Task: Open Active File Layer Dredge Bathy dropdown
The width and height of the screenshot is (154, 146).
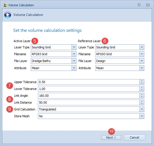Action: 74,61
